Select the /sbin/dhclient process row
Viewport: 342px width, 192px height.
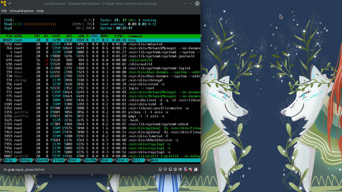pos(100,100)
